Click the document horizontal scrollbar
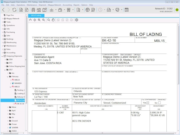 102,133
